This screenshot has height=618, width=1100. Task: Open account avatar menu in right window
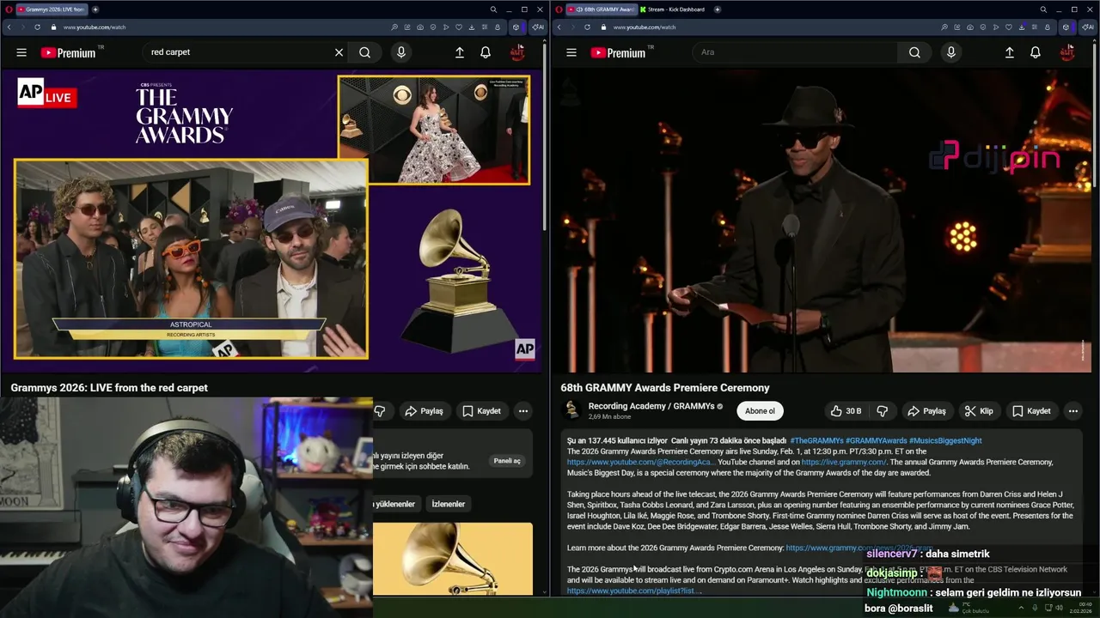point(1067,52)
